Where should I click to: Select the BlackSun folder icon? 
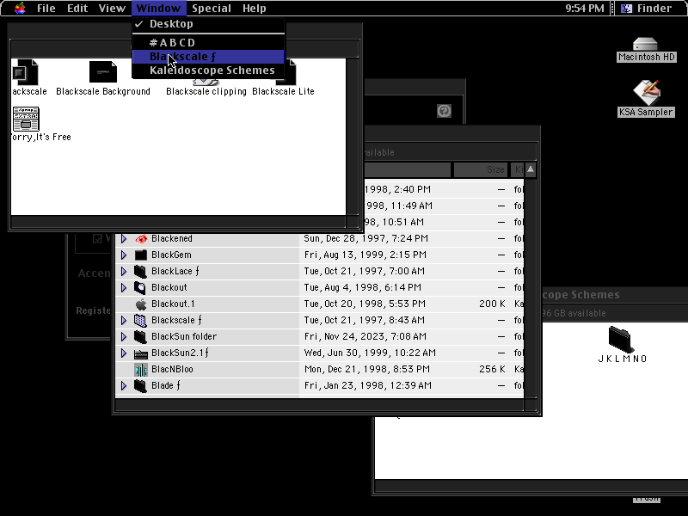pos(141,336)
